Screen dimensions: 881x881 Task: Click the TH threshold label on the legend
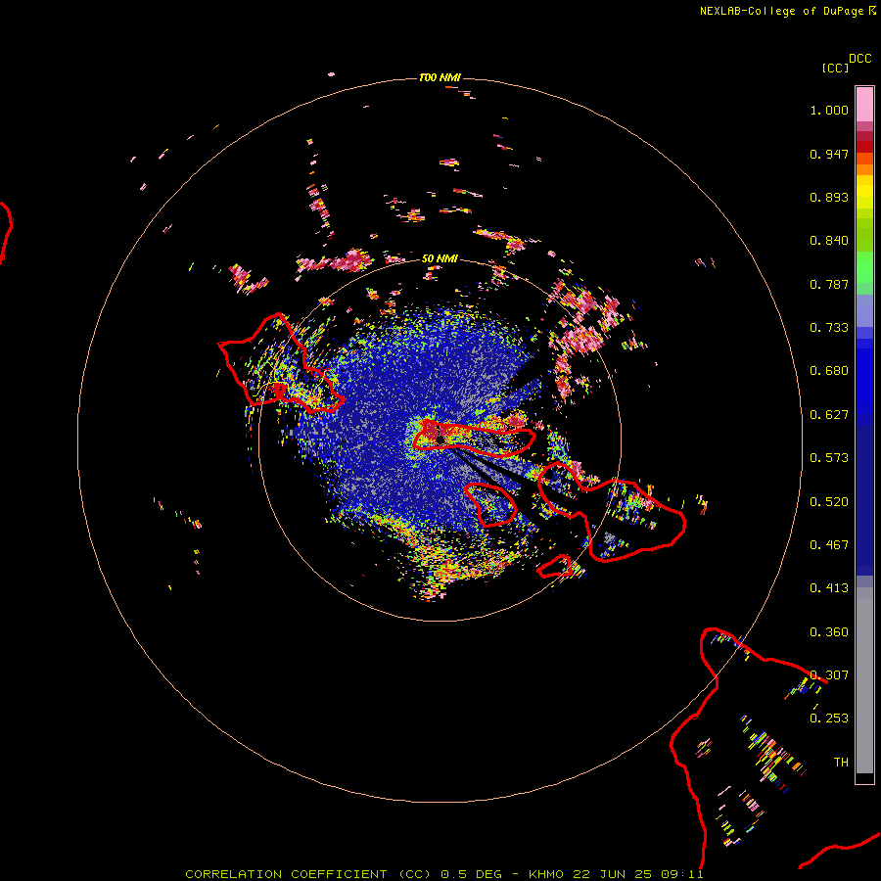(x=841, y=763)
